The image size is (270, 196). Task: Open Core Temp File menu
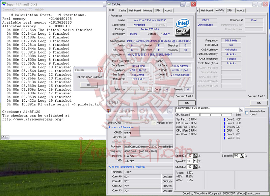(x=110, y=116)
